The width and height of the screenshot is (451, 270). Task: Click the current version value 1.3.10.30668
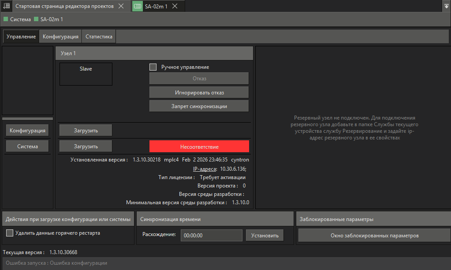click(63, 252)
